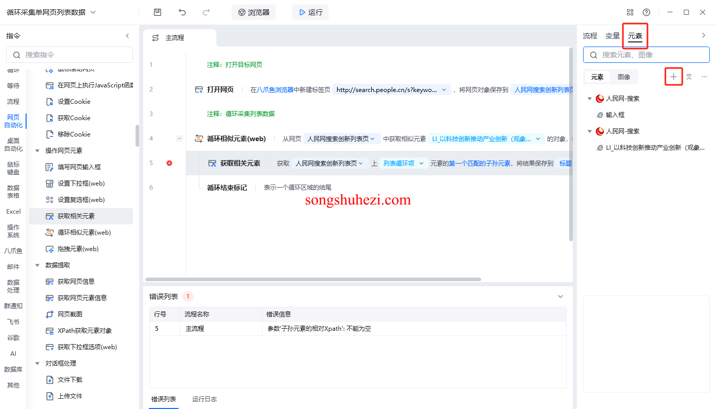Switch to the 运行日志 tab

[x=205, y=399]
